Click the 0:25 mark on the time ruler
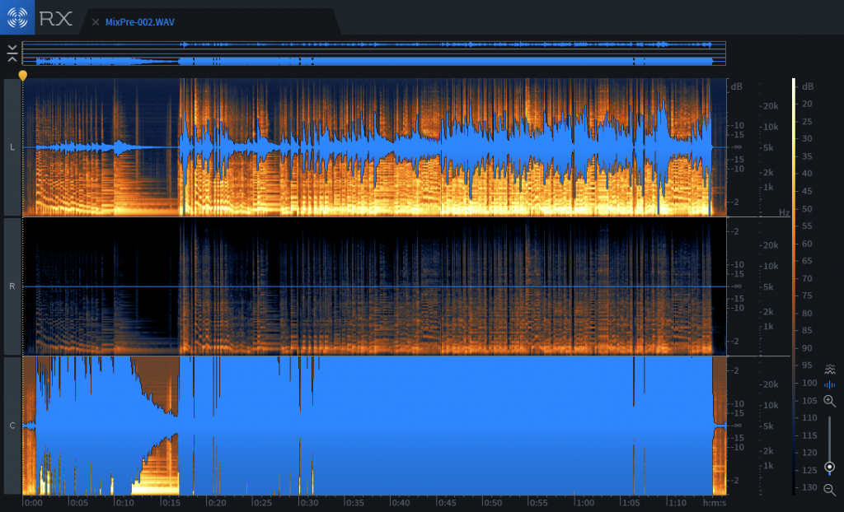Viewport: 844px width, 512px height. 263,503
